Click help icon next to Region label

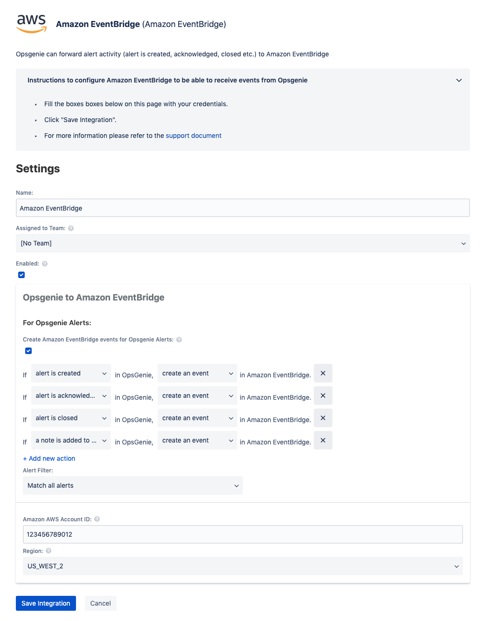(48, 551)
